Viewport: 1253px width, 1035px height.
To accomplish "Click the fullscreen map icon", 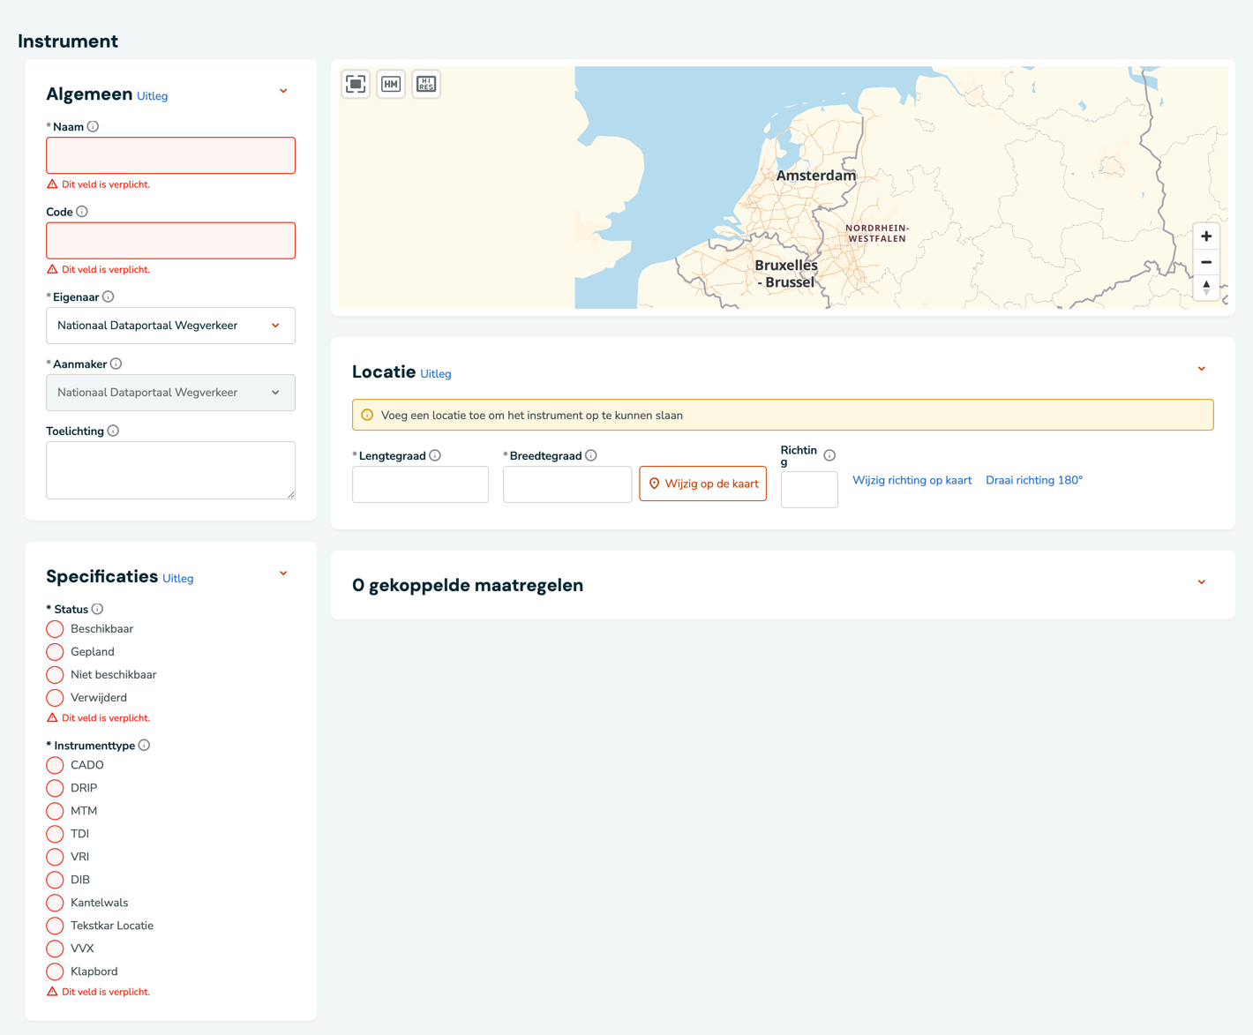I will [x=356, y=84].
